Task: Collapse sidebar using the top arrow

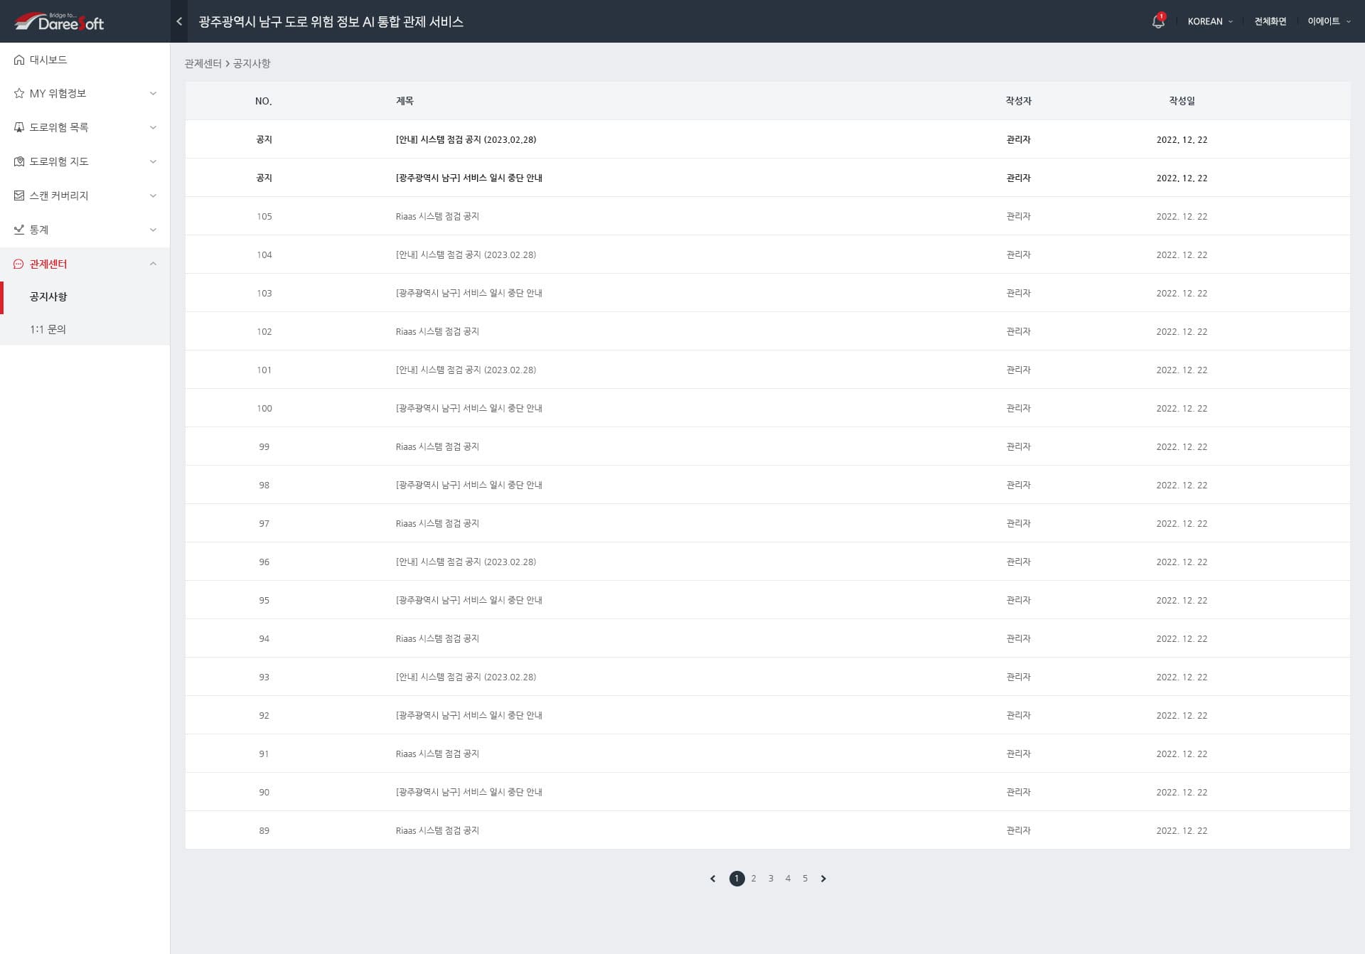Action: [179, 21]
